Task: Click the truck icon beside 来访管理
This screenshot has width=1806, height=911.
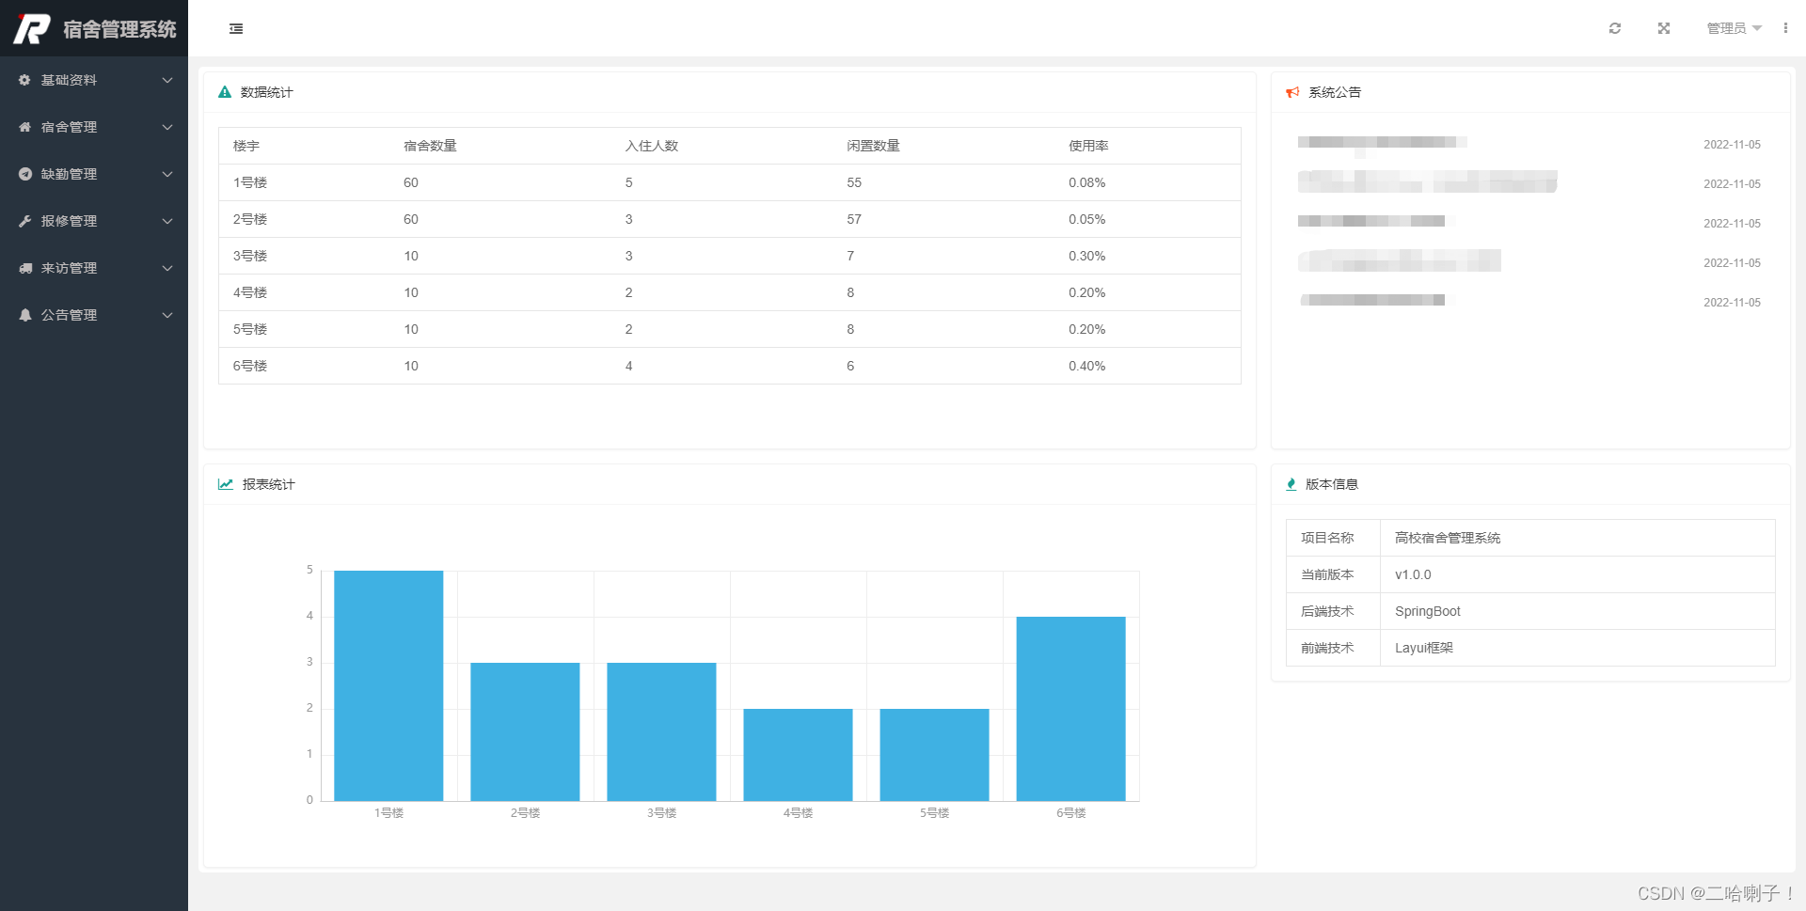Action: (x=25, y=268)
